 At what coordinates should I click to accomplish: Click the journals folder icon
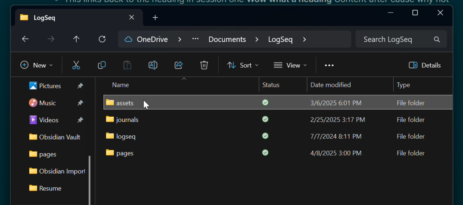(x=110, y=119)
